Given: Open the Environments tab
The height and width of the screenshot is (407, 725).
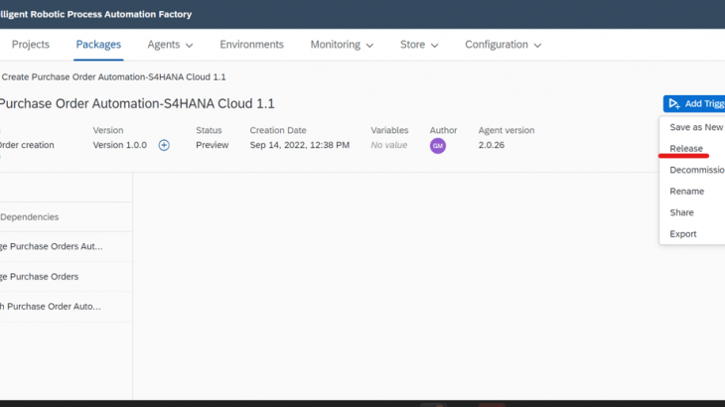Looking at the screenshot, I should [x=251, y=45].
